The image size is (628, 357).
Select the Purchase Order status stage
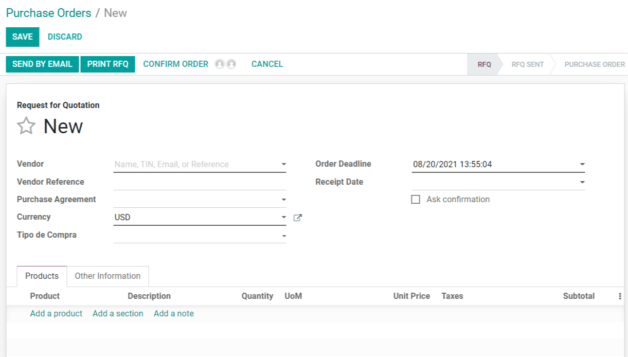click(595, 64)
